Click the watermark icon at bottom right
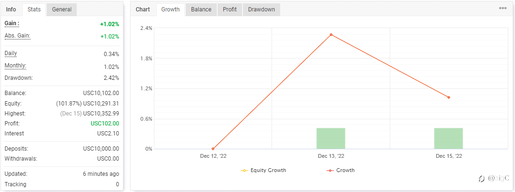 (x=482, y=179)
